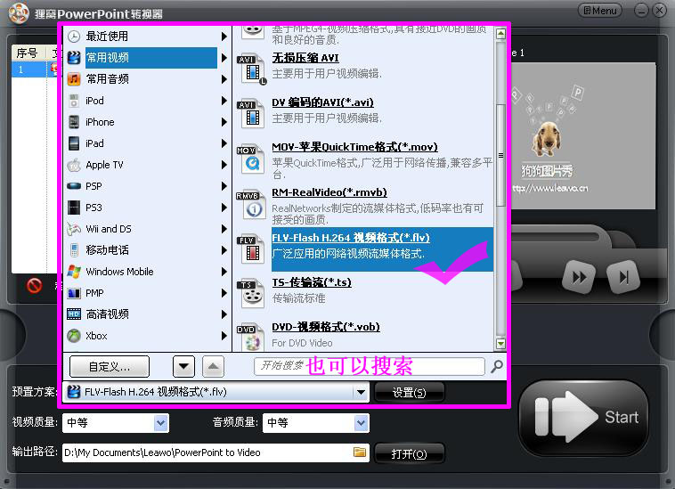Viewport: 675px width, 489px height.
Task: Click fast-forward playback button
Action: 579,277
